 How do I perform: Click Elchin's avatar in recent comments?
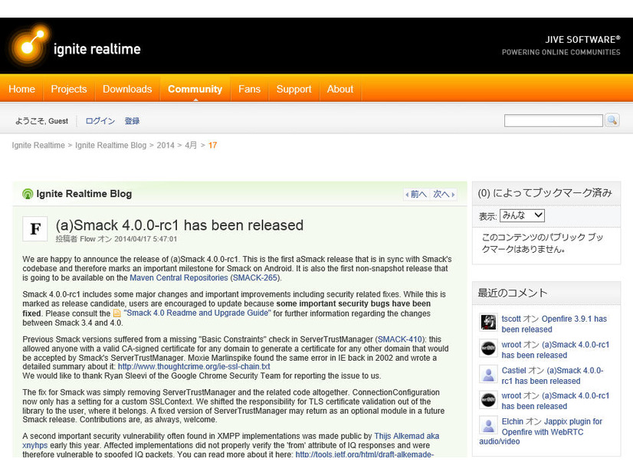point(488,426)
